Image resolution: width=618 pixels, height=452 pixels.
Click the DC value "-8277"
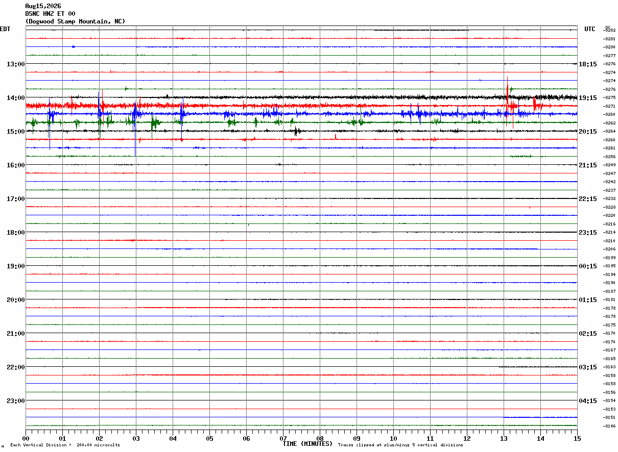tap(610, 56)
